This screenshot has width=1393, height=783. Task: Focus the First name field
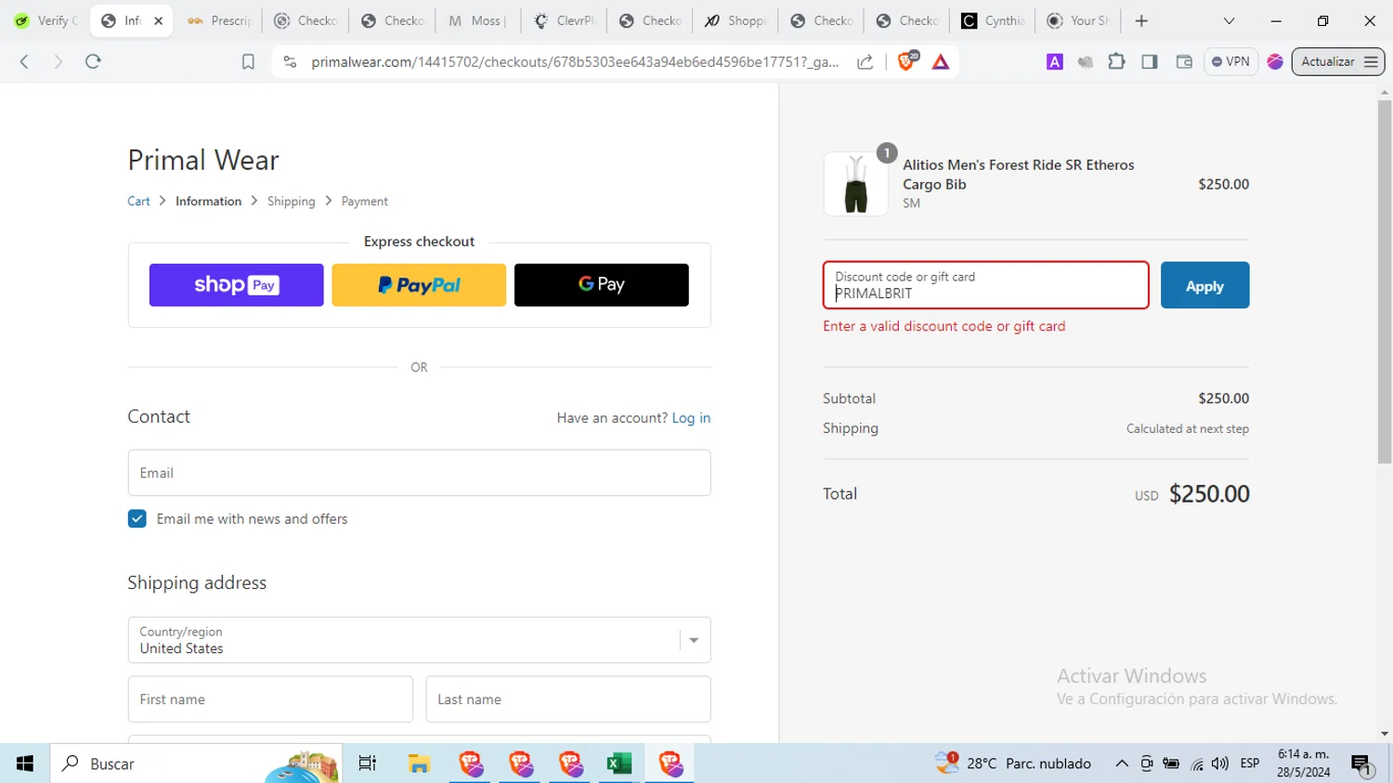click(270, 699)
